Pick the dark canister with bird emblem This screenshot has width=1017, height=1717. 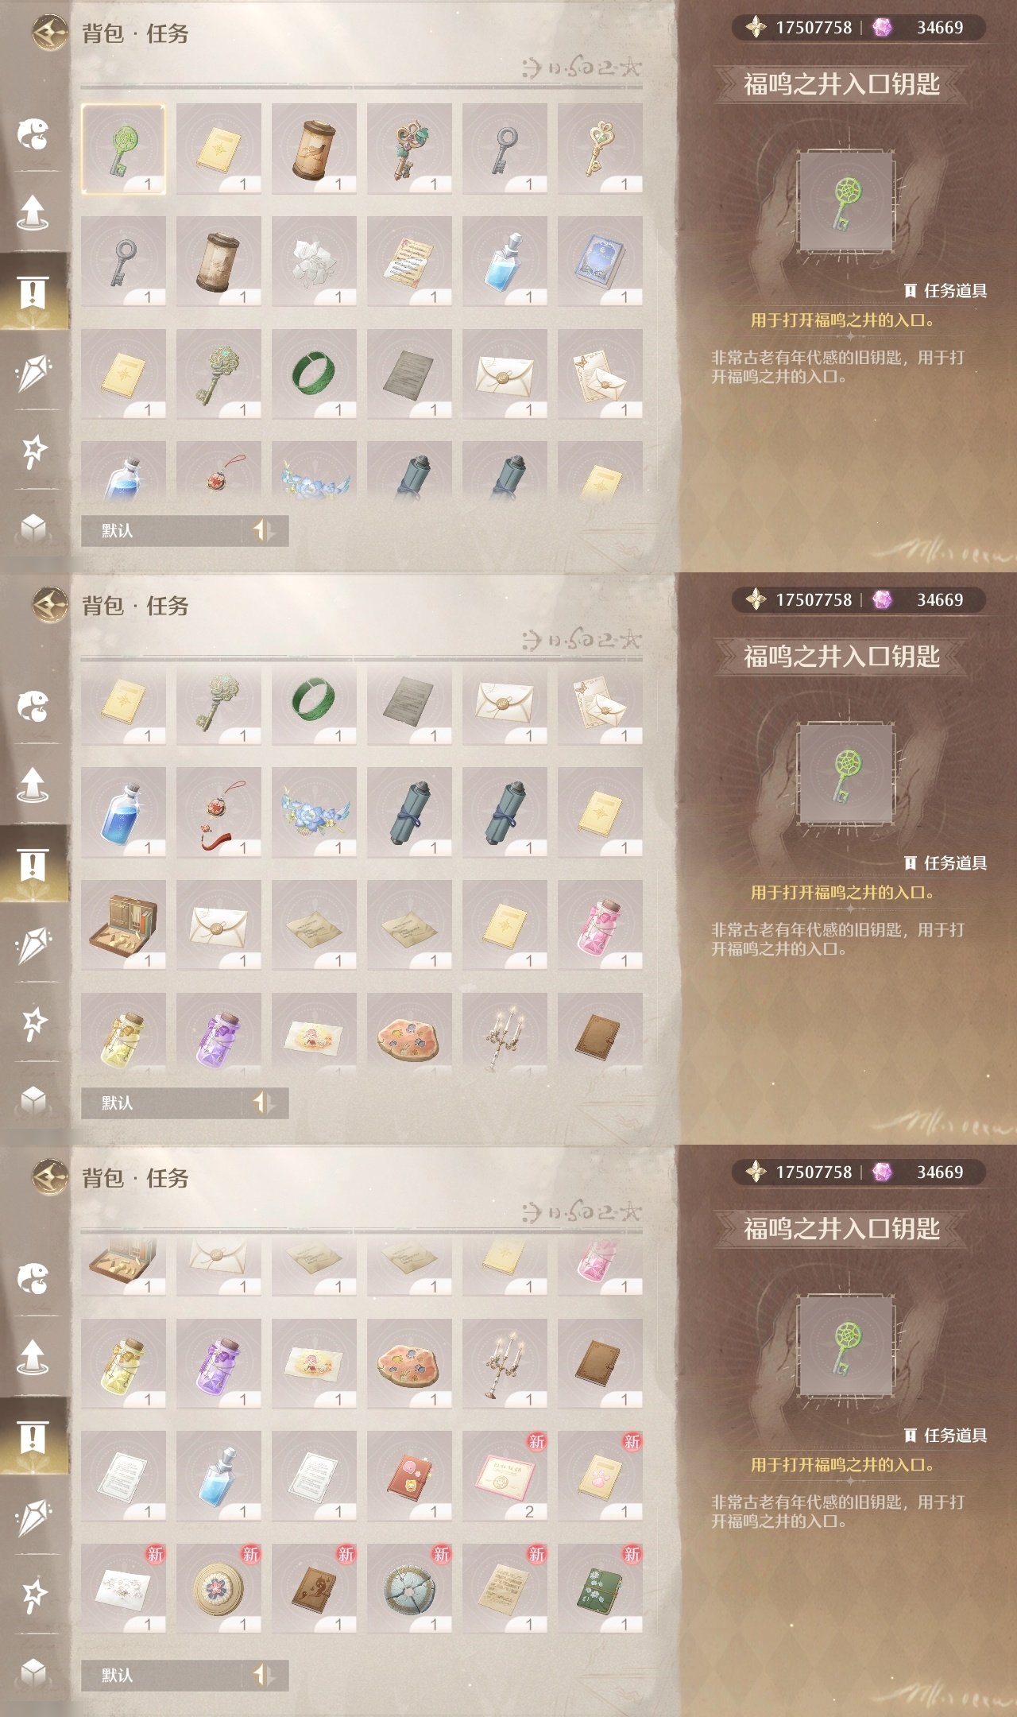click(314, 149)
